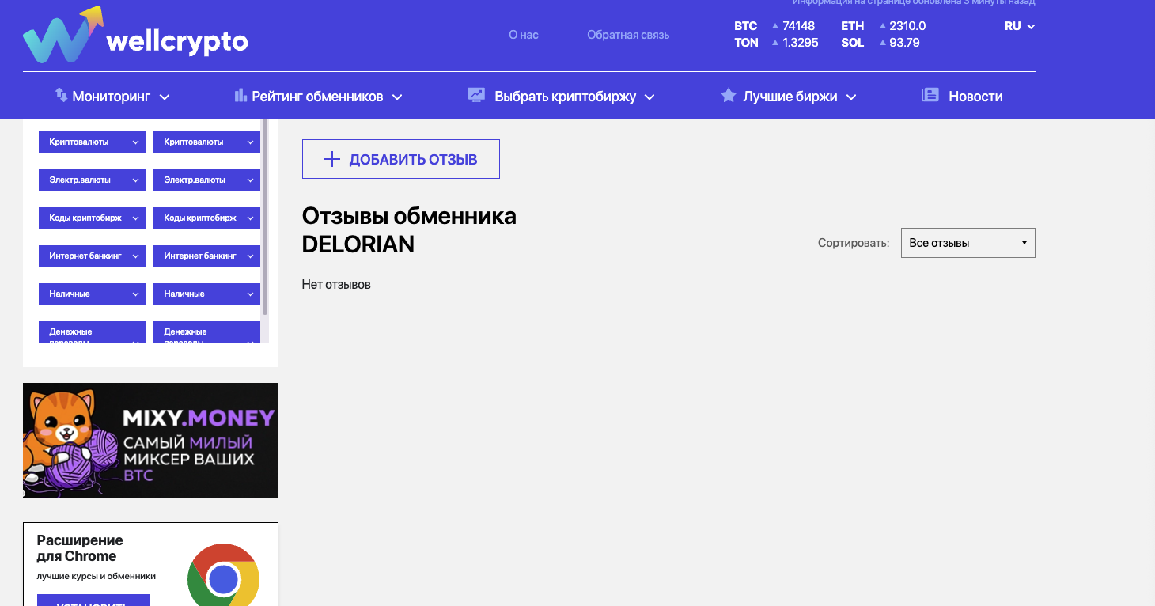Open the MIXY.MONEY advertisement banner
Viewport: 1155px width, 606px height.
[x=150, y=441]
